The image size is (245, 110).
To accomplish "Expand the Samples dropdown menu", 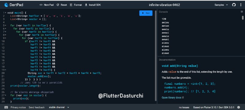I will click(221, 5).
